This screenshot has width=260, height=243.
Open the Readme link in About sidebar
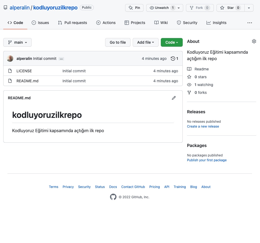pos(198,69)
